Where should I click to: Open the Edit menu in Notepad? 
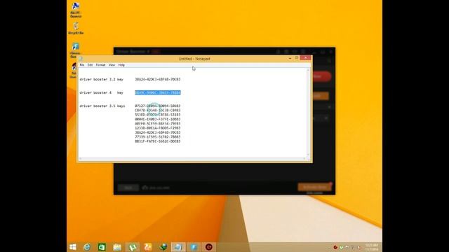tap(90, 65)
